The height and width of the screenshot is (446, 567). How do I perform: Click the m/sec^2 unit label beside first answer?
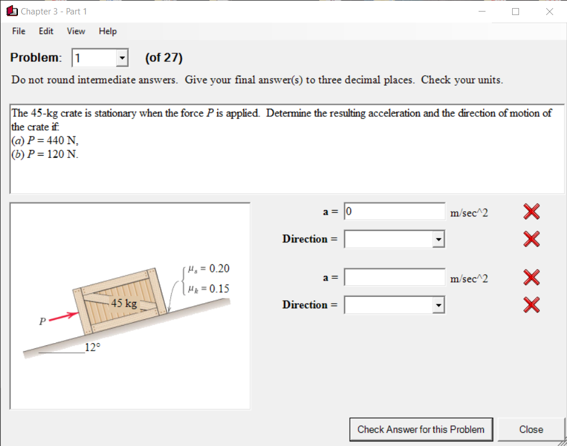(x=469, y=212)
